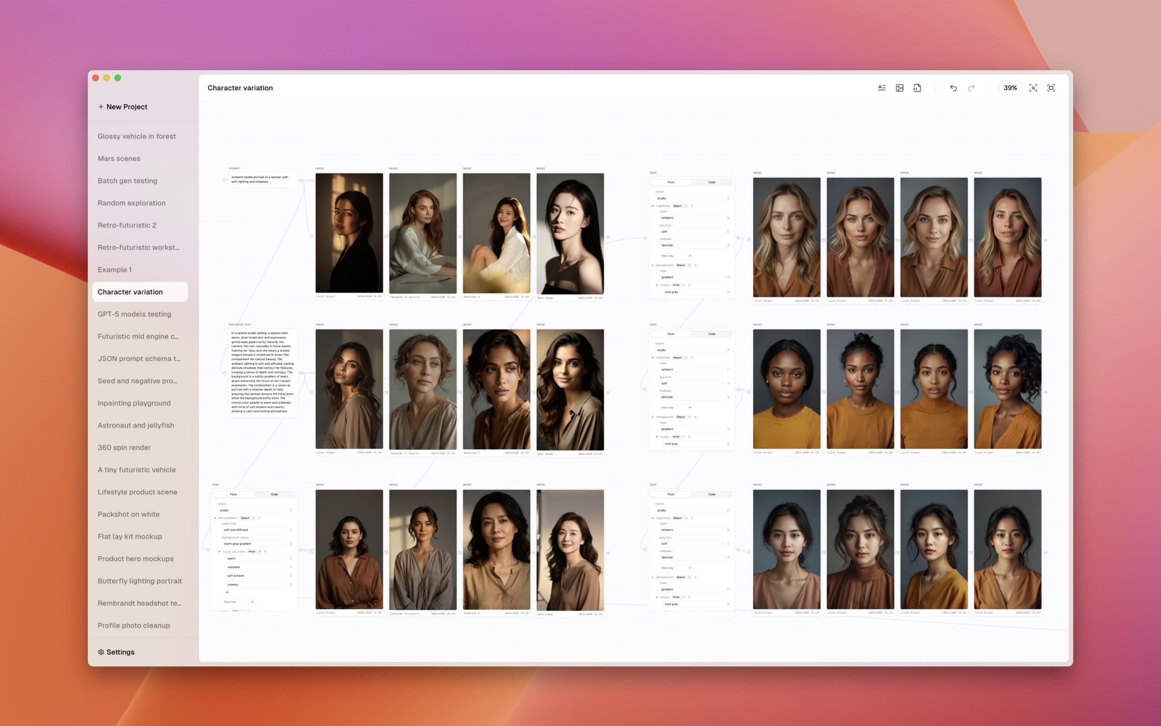Screen dimensions: 1161x726
Task: Add a new prompt text node
Action: tap(882, 87)
